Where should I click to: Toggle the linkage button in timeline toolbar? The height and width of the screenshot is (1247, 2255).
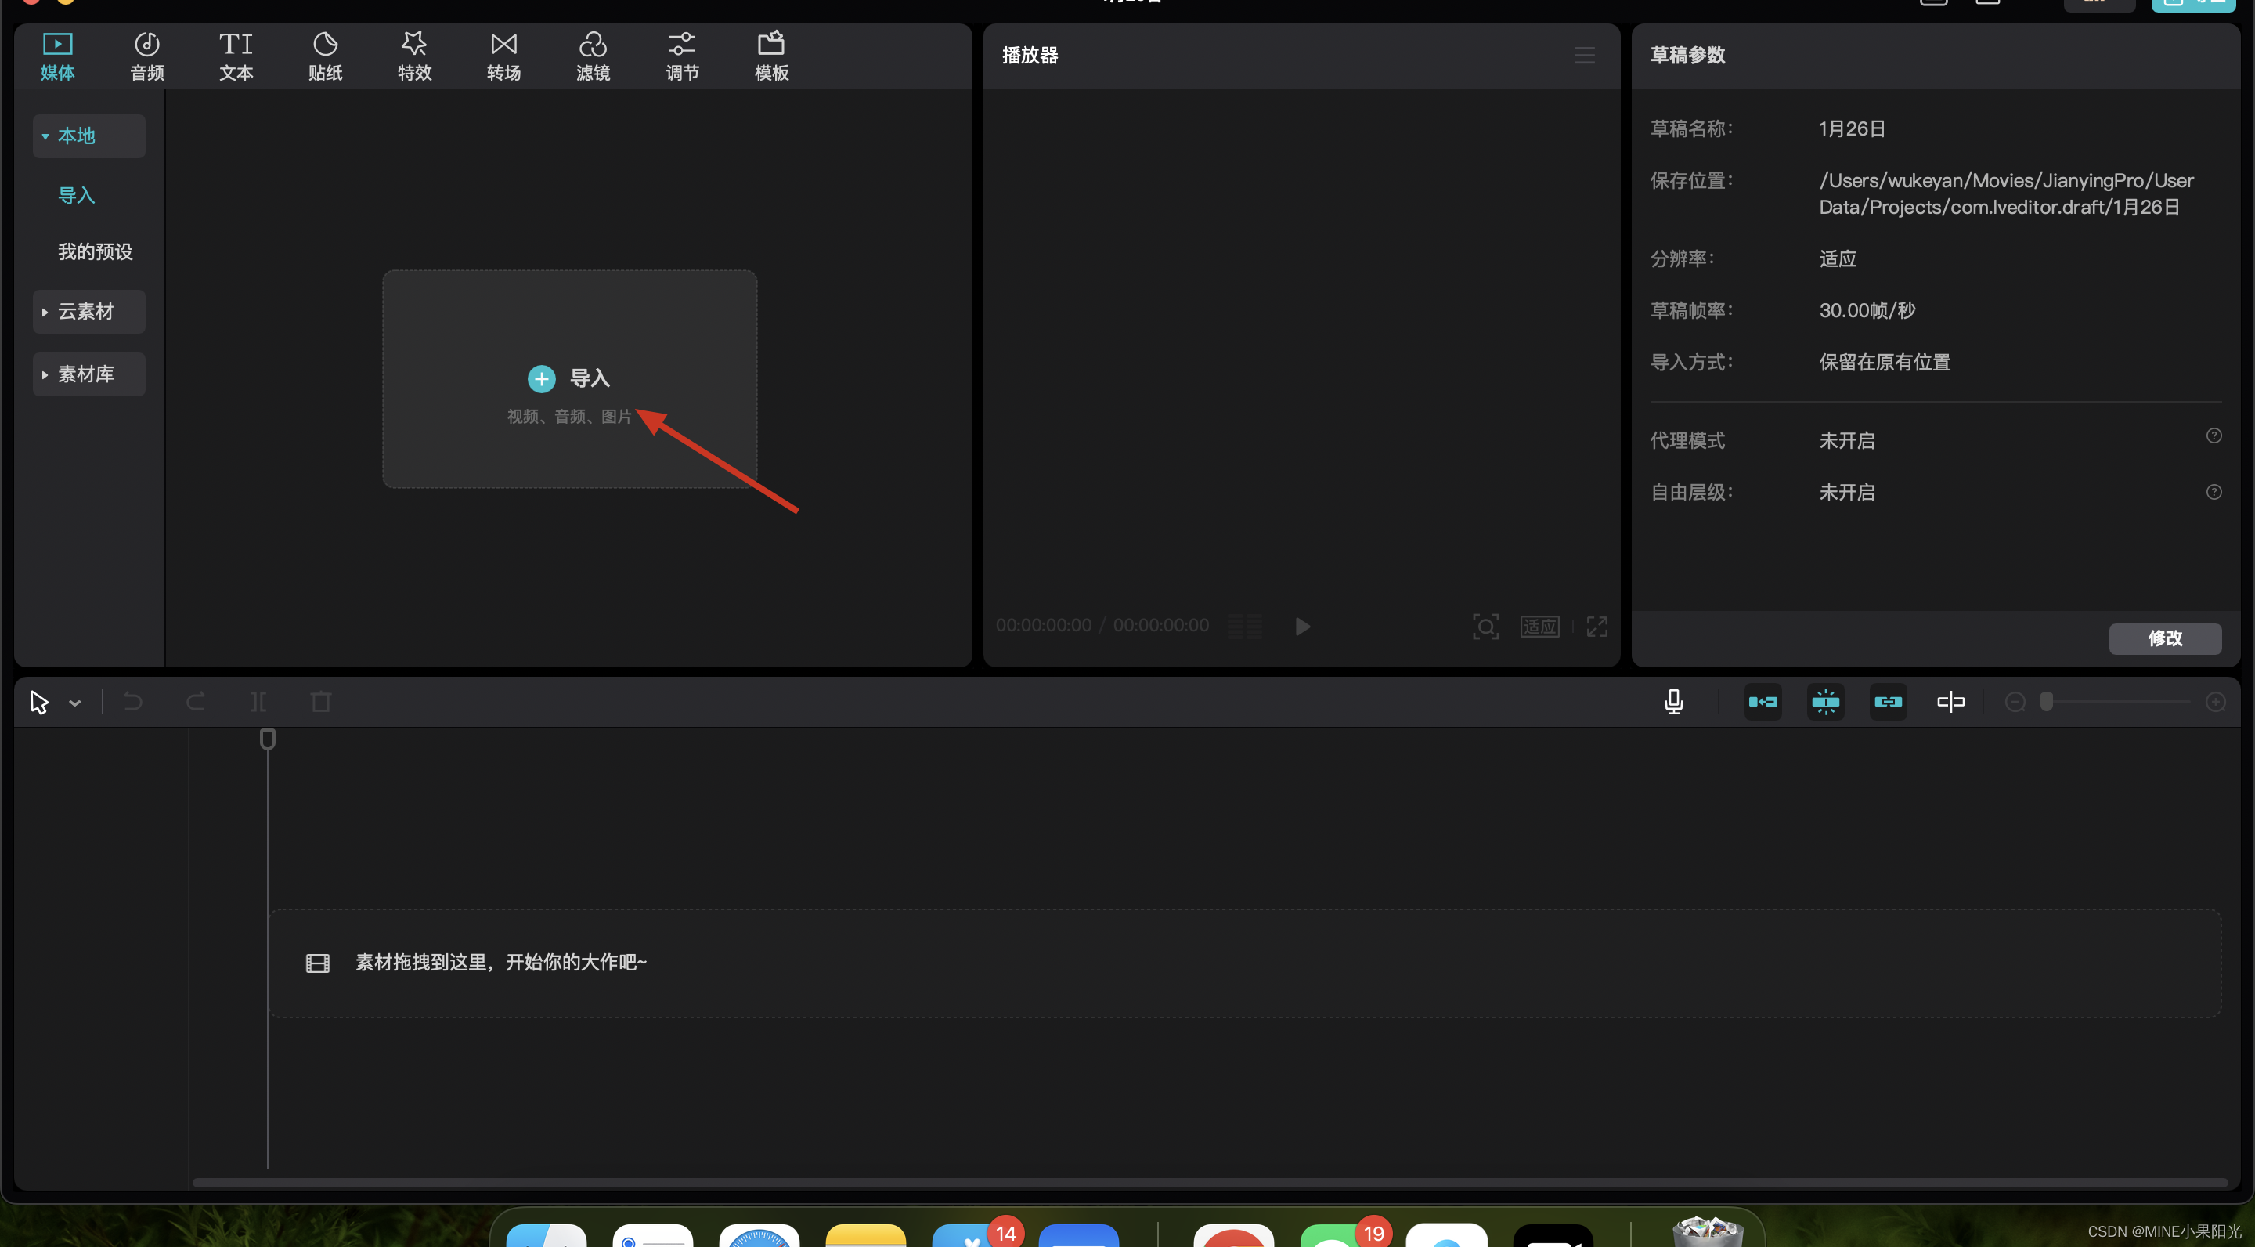click(1889, 702)
